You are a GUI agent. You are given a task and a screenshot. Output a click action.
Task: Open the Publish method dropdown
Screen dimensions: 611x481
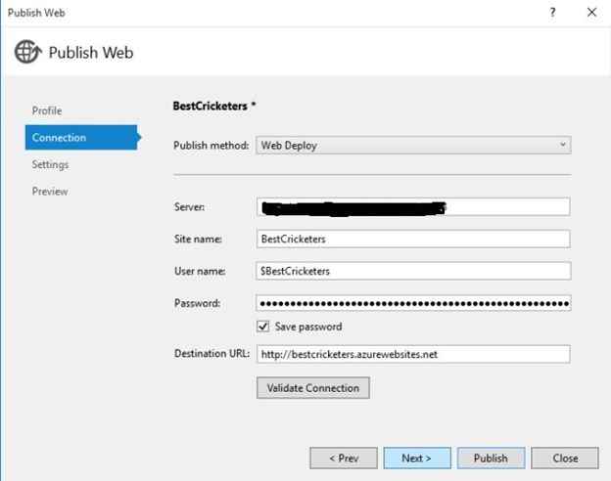[x=413, y=145]
